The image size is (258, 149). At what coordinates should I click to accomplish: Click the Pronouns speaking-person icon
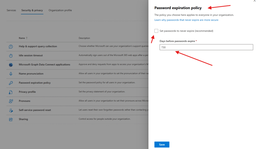[x=11, y=101]
